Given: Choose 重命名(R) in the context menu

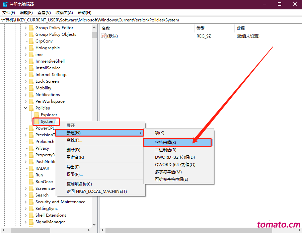Looking at the screenshot, I should 99,157.
